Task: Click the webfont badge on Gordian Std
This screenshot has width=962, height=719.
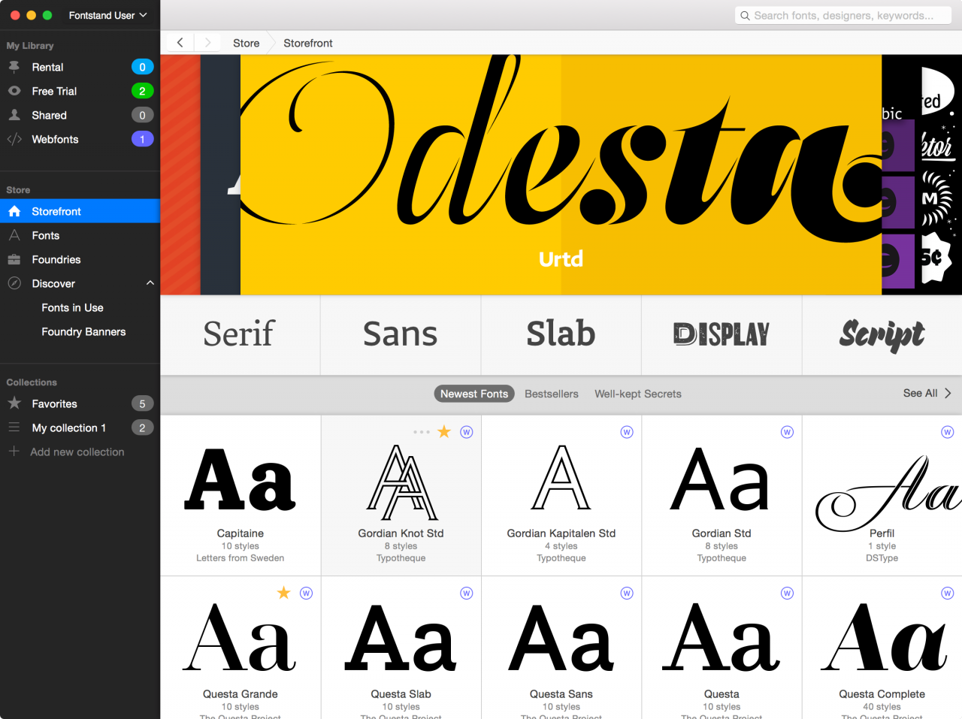Action: click(x=787, y=432)
